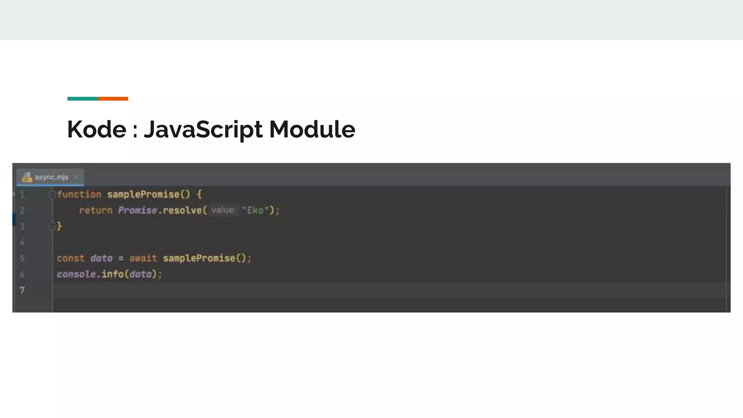Click line number 2 in the gutter

tap(22, 210)
